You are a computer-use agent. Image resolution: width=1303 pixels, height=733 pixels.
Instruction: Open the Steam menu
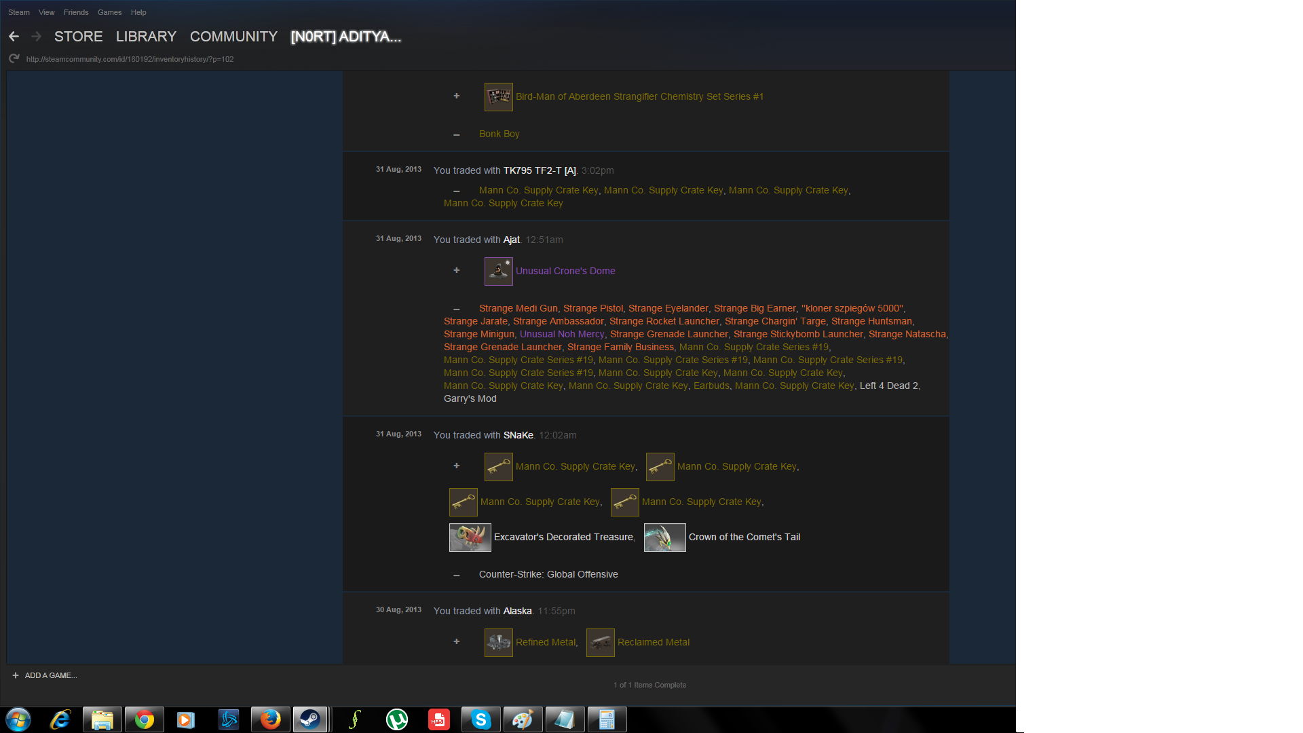point(18,12)
